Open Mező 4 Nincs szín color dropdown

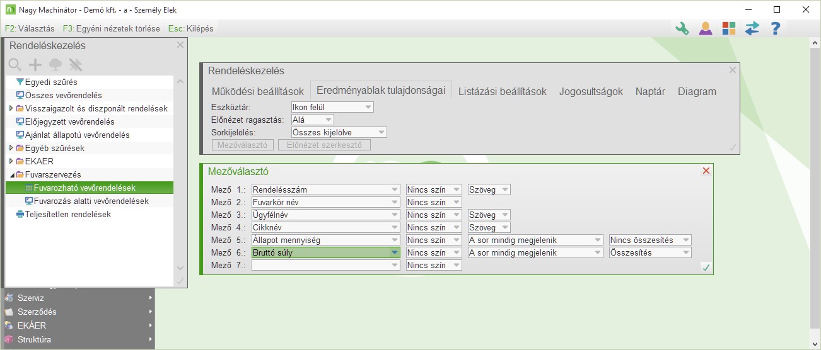click(434, 227)
